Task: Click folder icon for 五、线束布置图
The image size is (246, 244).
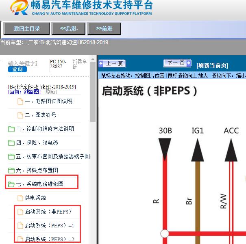Action: (11, 157)
